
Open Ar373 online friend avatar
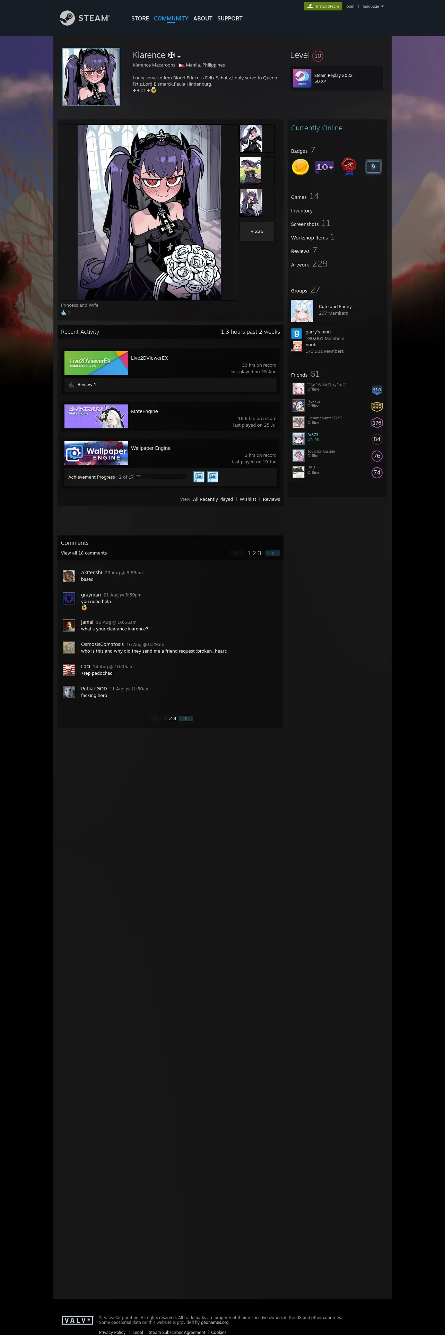click(298, 438)
